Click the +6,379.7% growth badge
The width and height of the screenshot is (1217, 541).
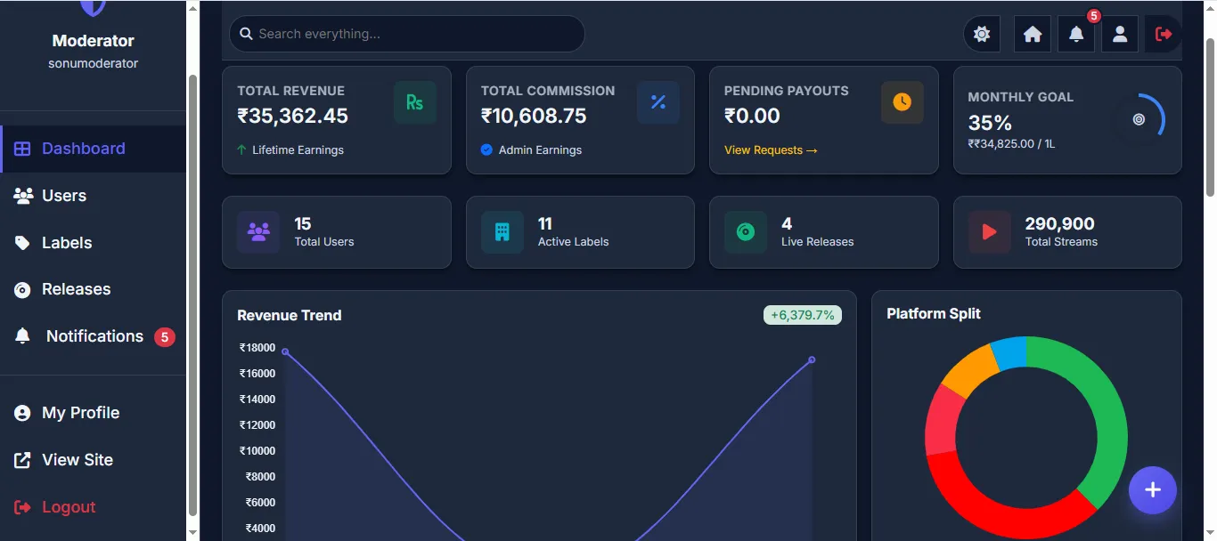[803, 315]
